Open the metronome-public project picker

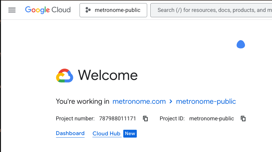click(x=113, y=10)
